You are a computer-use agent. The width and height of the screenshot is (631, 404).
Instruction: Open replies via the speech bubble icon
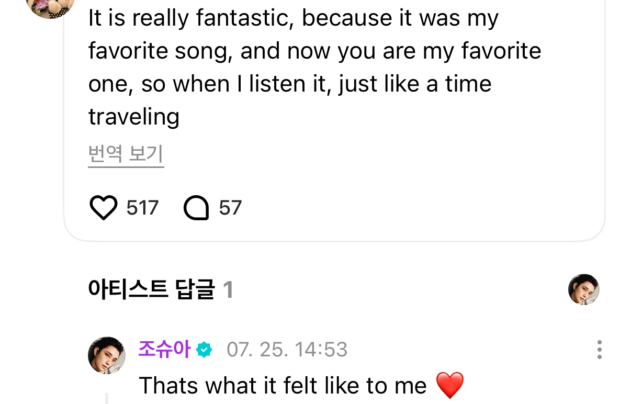point(196,208)
